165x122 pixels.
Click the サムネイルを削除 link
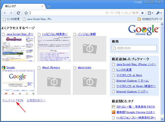point(13,101)
